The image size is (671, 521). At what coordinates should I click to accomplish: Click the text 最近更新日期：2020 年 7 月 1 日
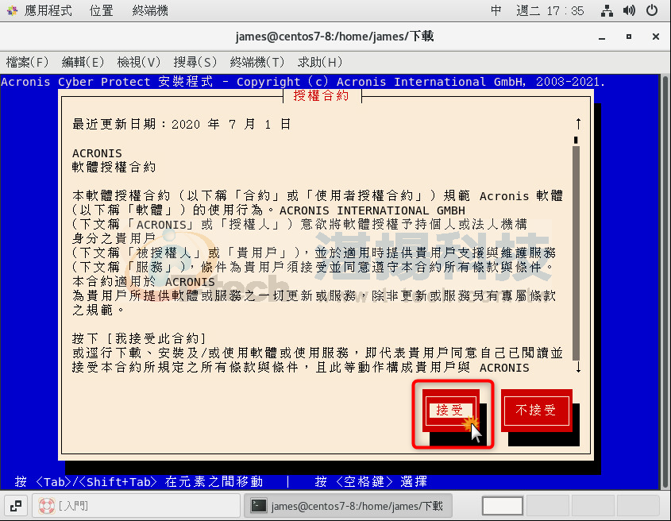(182, 124)
